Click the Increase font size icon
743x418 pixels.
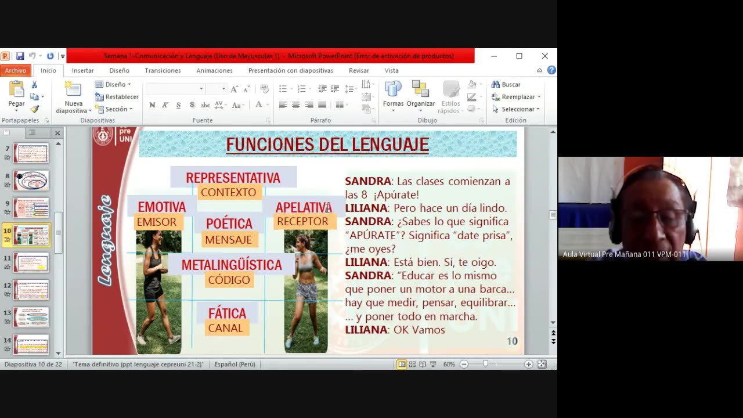[x=234, y=89]
